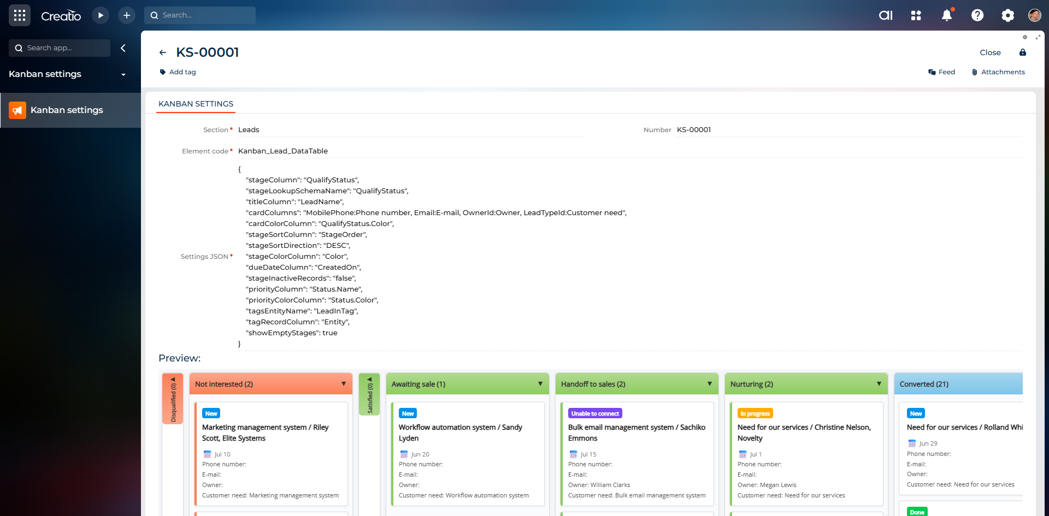Click the Converted (21) column header
1049x516 pixels.
click(x=958, y=384)
